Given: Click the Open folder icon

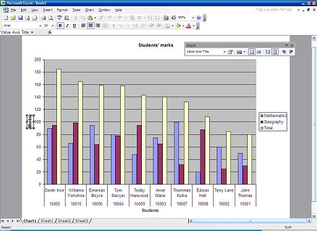Looking at the screenshot, I should (13, 18).
